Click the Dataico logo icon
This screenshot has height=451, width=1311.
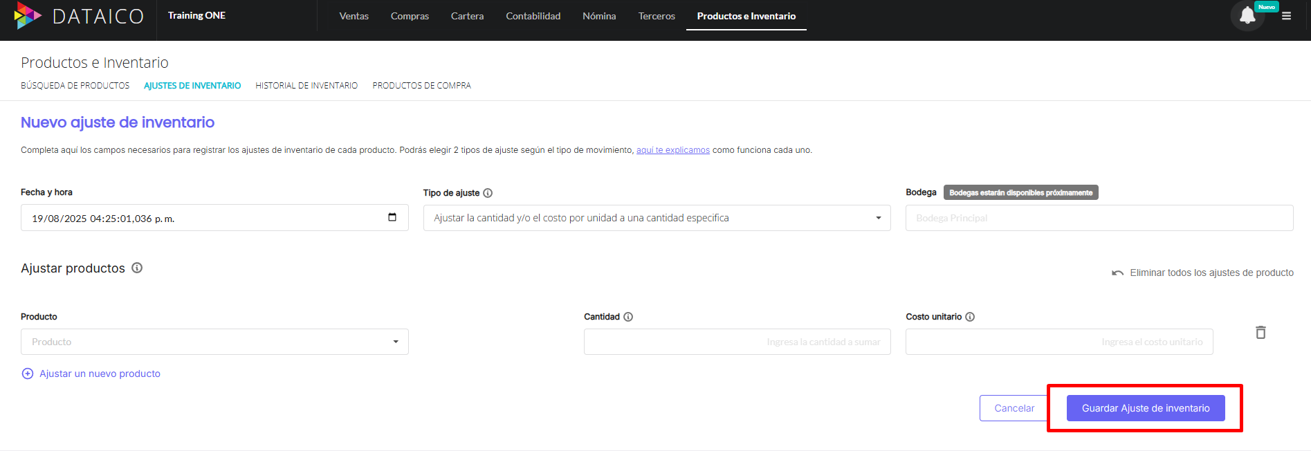pyautogui.click(x=28, y=16)
